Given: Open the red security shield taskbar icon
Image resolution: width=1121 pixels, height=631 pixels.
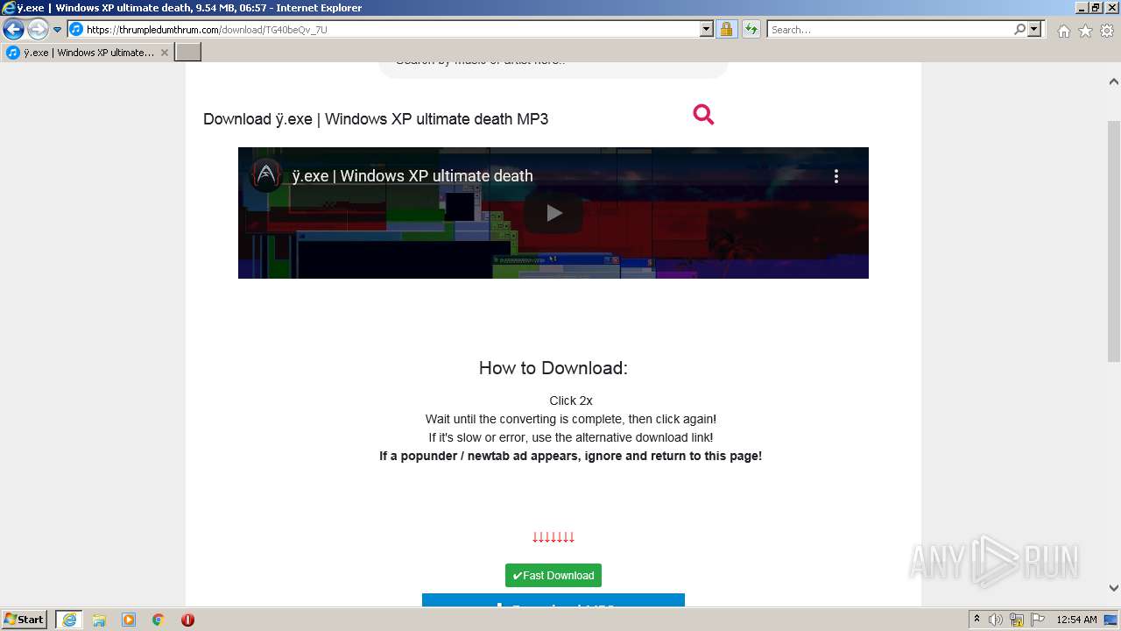Looking at the screenshot, I should [x=187, y=620].
